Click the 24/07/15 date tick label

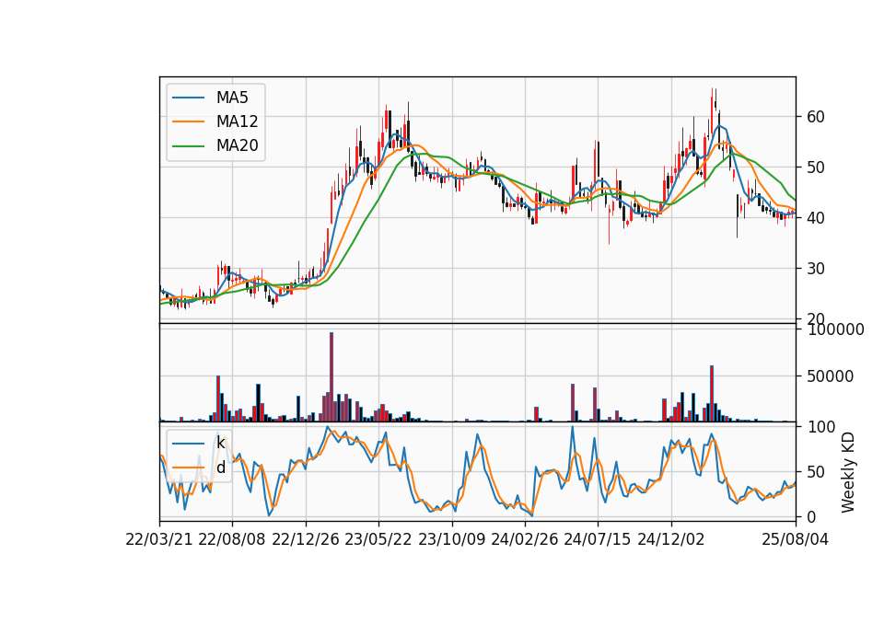click(x=597, y=539)
